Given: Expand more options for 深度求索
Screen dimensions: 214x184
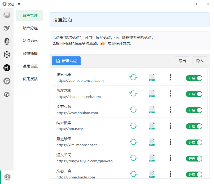Looking at the screenshot, I should [x=171, y=93].
